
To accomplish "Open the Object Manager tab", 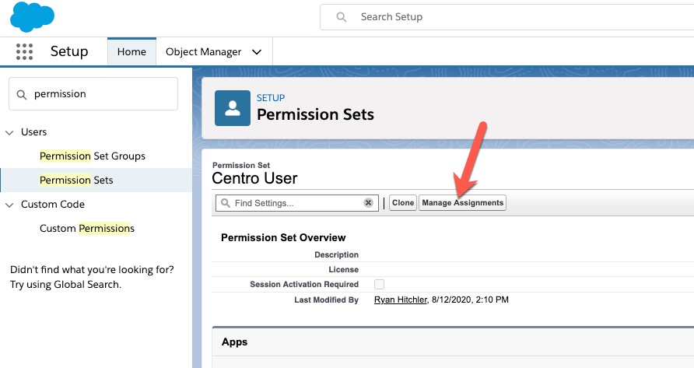I will click(204, 52).
